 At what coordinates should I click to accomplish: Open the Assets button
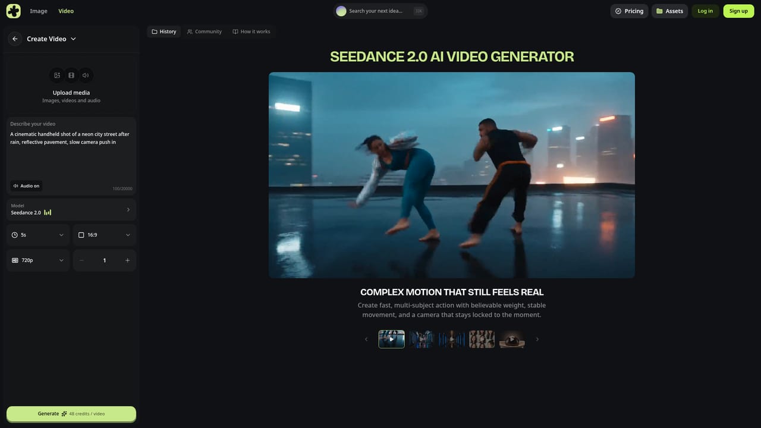669,11
